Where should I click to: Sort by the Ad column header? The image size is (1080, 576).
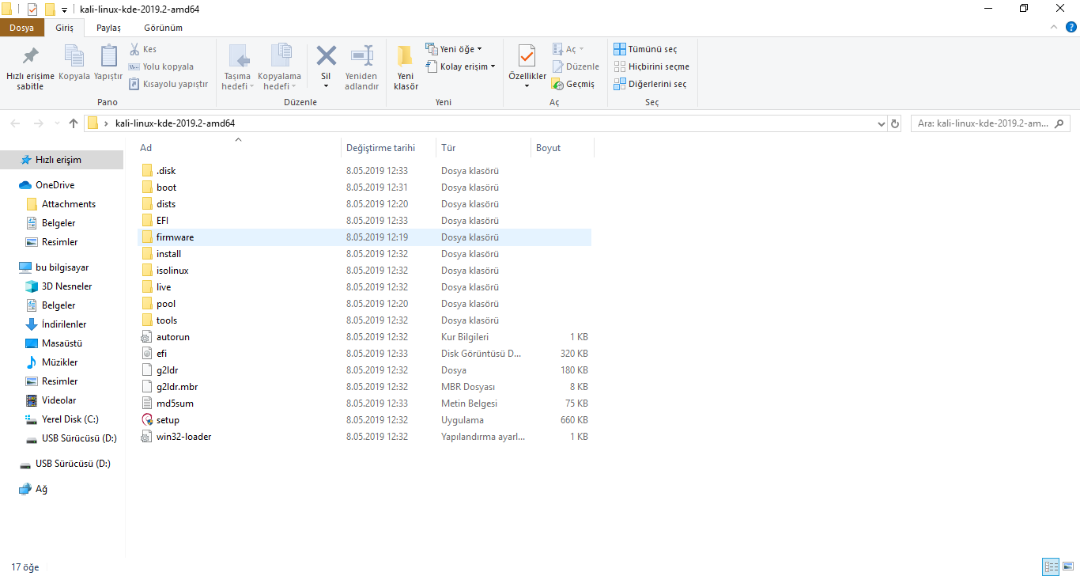point(239,148)
